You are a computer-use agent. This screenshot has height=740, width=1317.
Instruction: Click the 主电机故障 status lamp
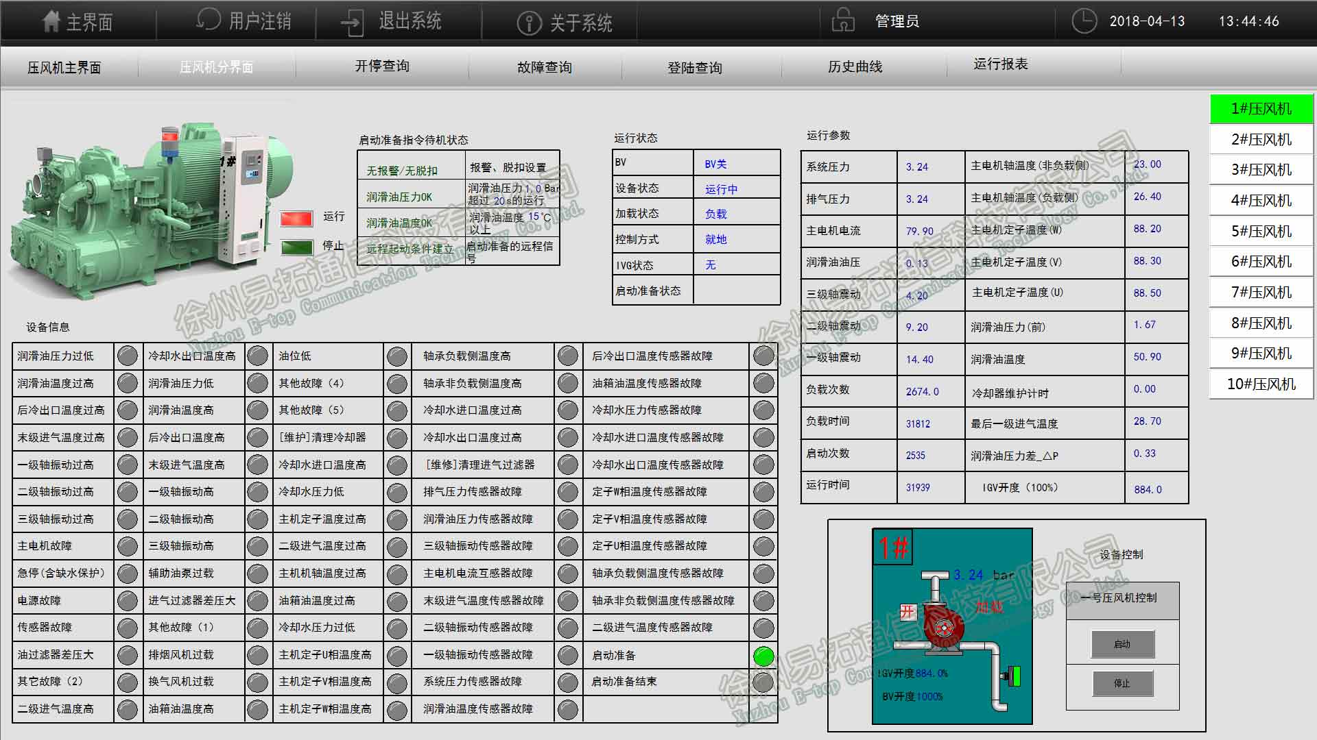128,546
